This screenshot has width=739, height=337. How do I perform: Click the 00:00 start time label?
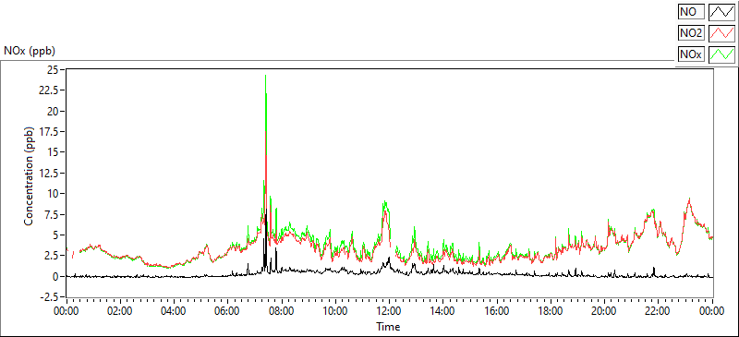coord(67,311)
